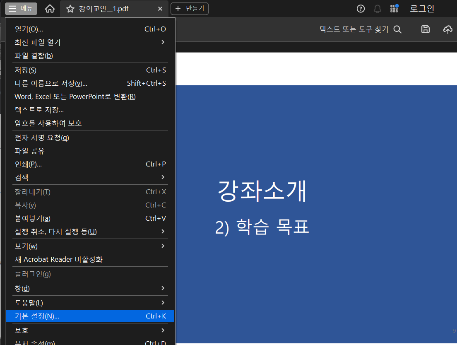Expand the 창(d) submenu
The image size is (457, 345).
90,288
